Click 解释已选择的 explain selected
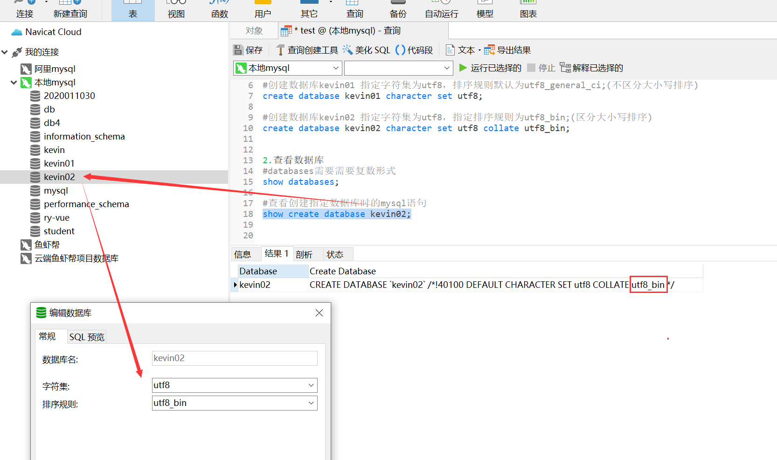The height and width of the screenshot is (460, 777). [x=591, y=68]
